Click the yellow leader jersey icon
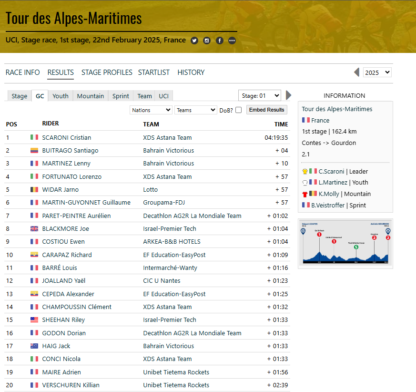416x392 pixels. click(x=305, y=171)
